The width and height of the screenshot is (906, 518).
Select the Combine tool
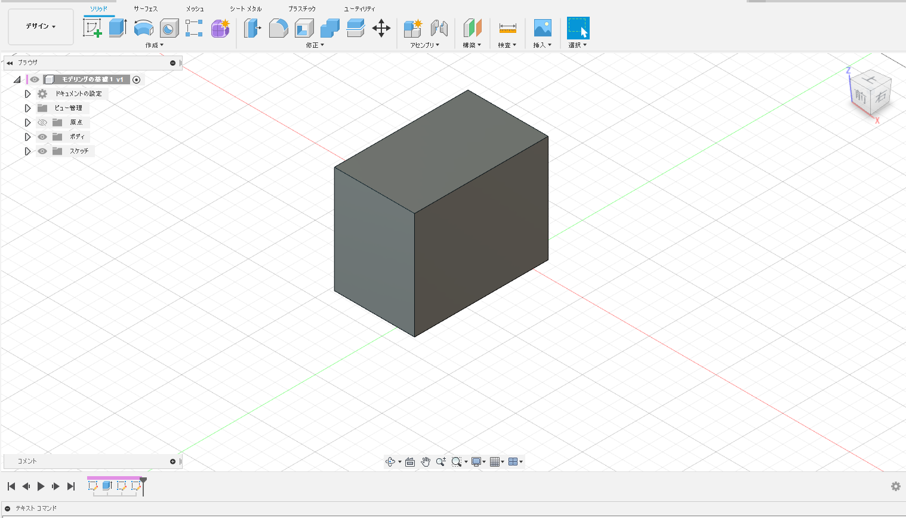tap(329, 27)
